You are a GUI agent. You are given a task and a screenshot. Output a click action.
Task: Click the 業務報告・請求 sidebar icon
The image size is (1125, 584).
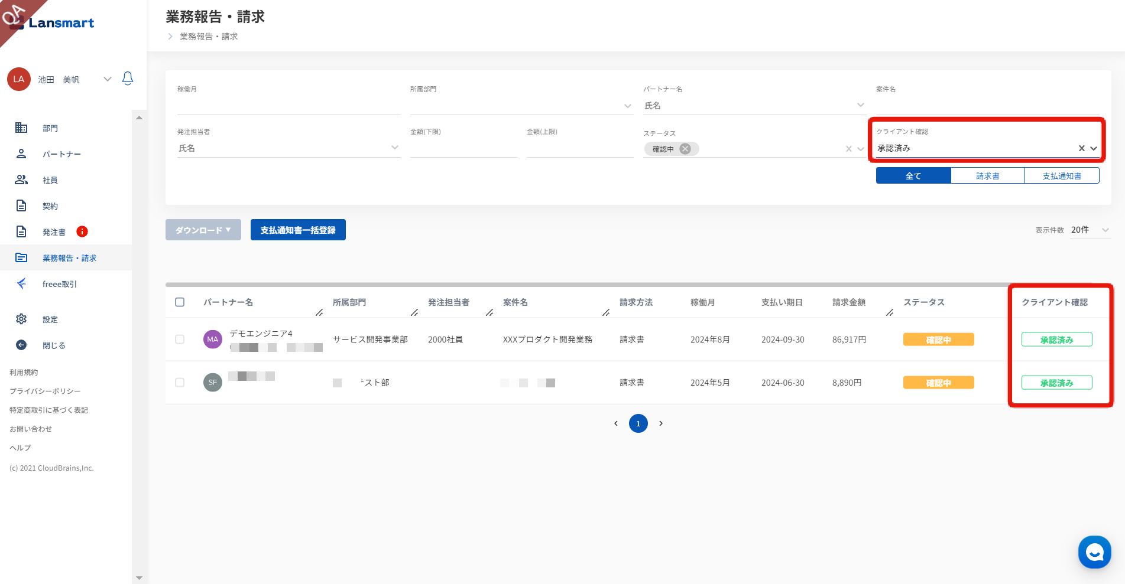coord(21,257)
